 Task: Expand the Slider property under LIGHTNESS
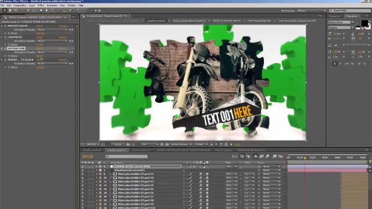pos(5,45)
